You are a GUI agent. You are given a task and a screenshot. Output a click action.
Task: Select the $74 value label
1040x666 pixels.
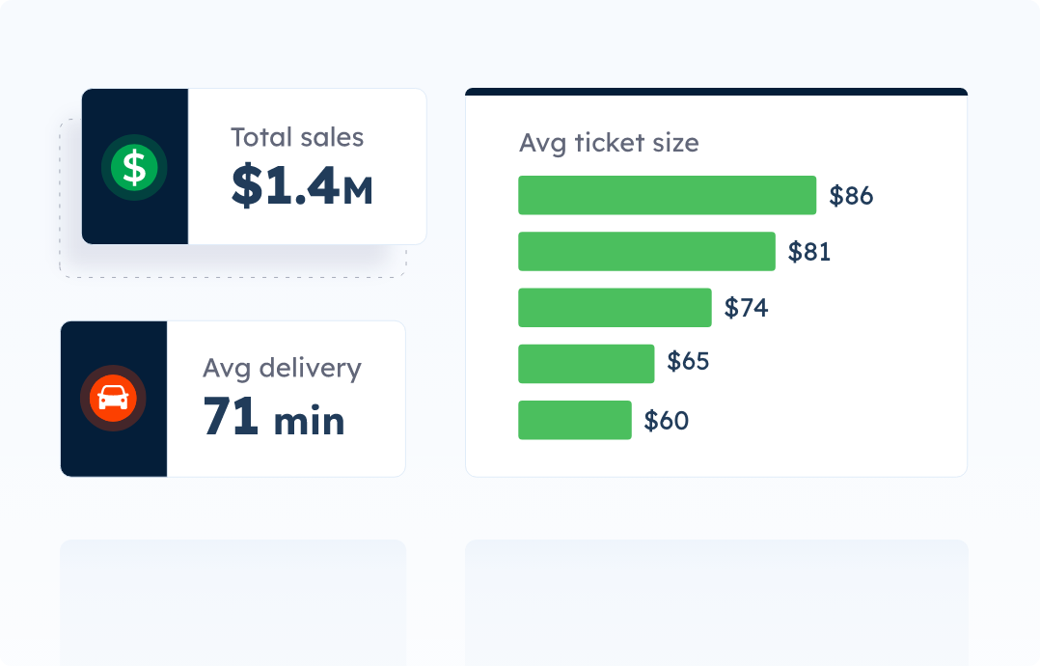[747, 308]
